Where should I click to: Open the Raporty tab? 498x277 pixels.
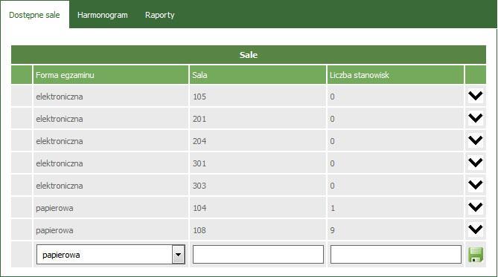160,15
